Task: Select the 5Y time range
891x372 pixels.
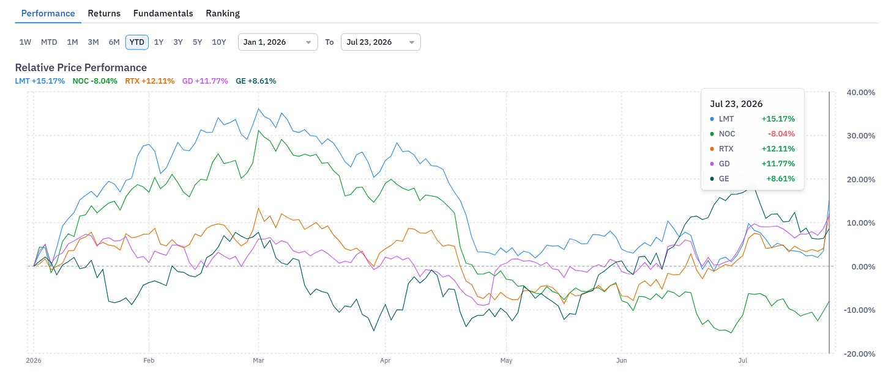Action: [x=197, y=42]
